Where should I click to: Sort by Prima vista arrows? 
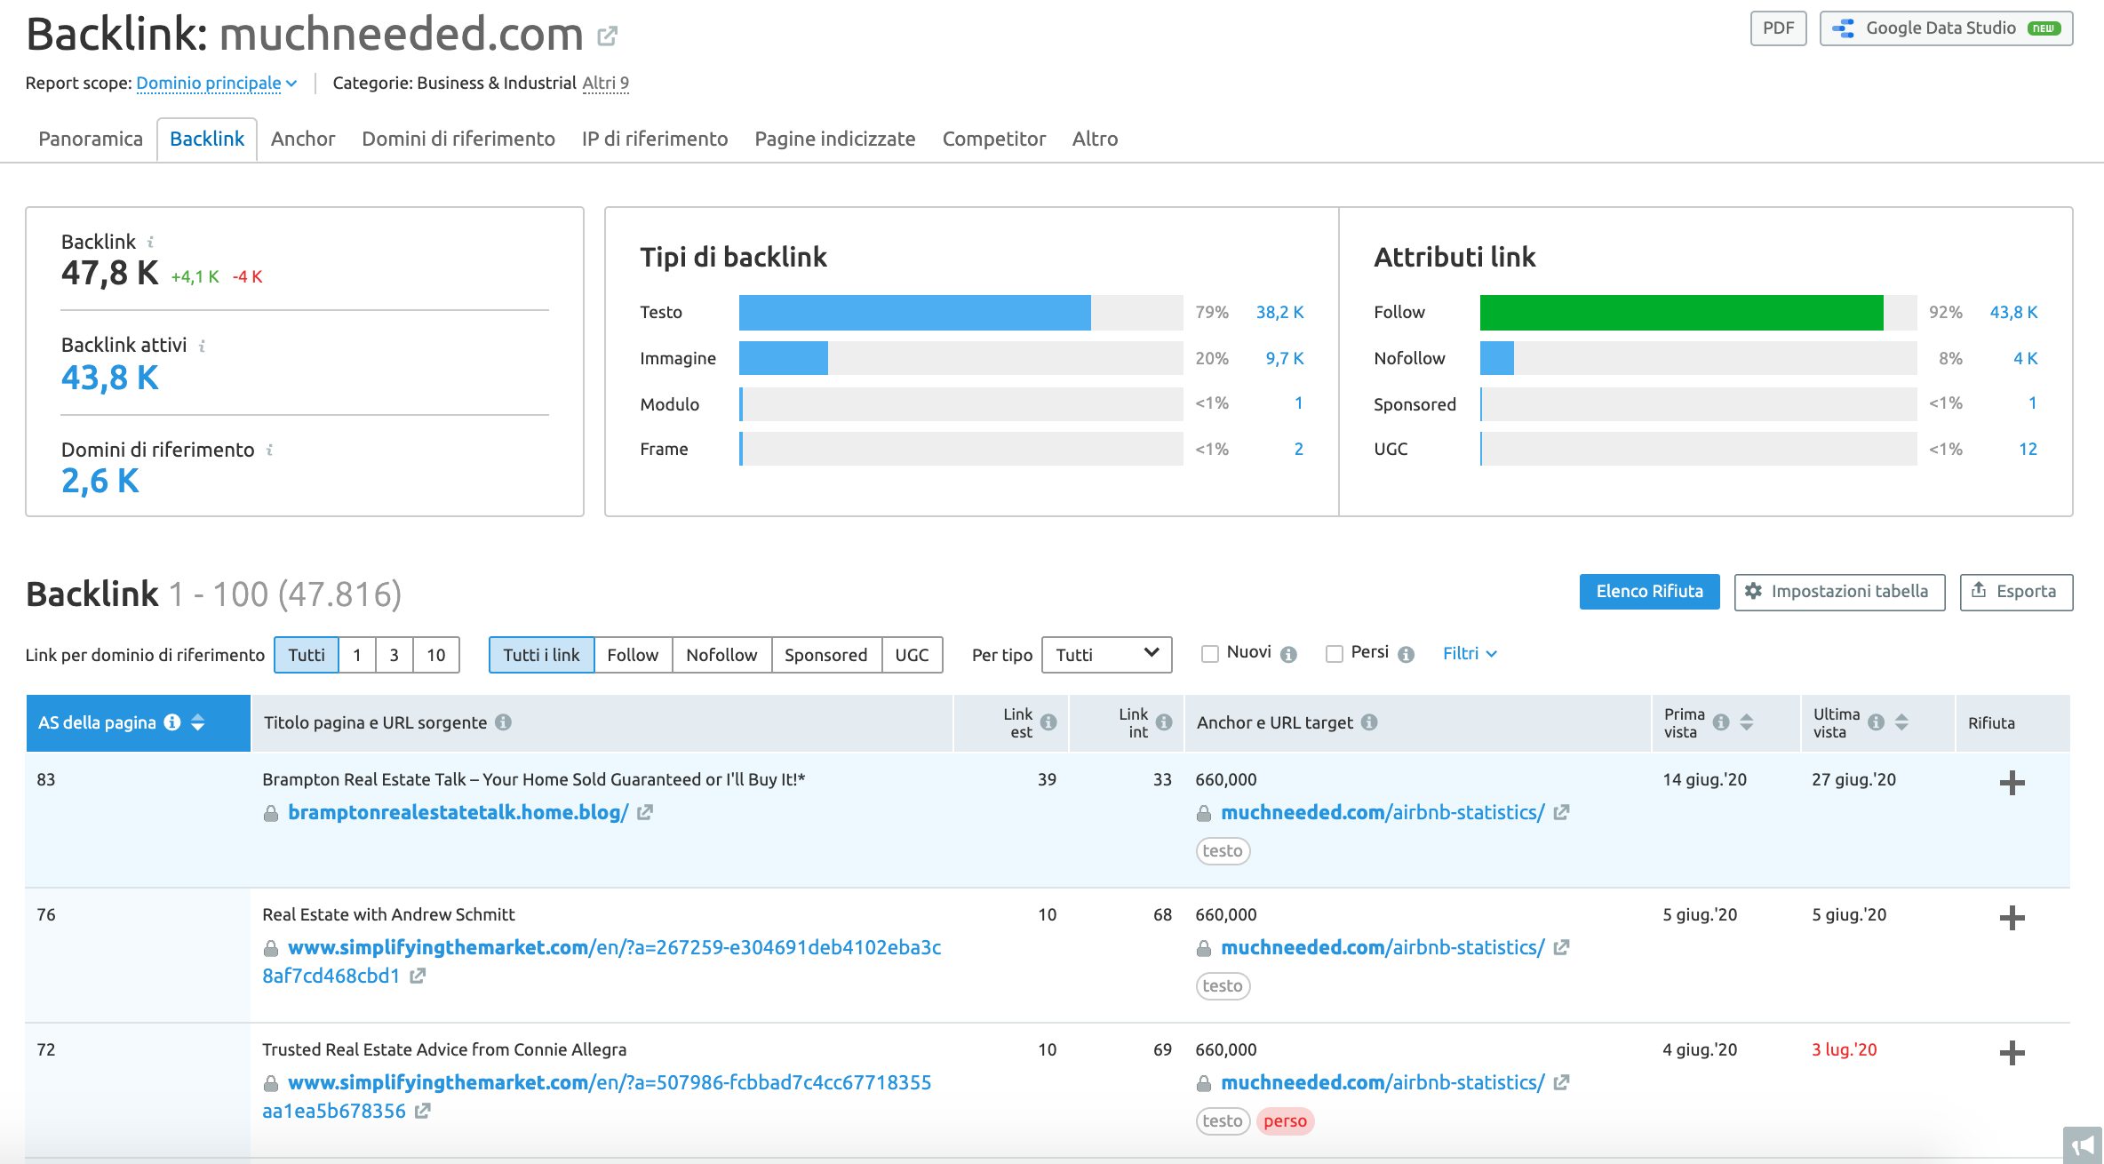(x=1747, y=722)
